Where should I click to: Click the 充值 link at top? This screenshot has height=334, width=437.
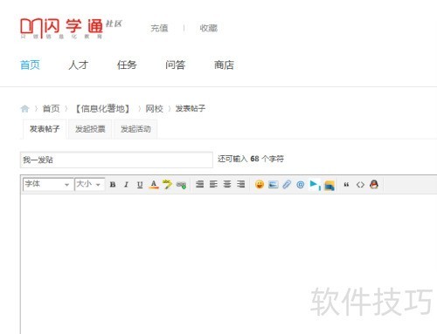point(159,28)
